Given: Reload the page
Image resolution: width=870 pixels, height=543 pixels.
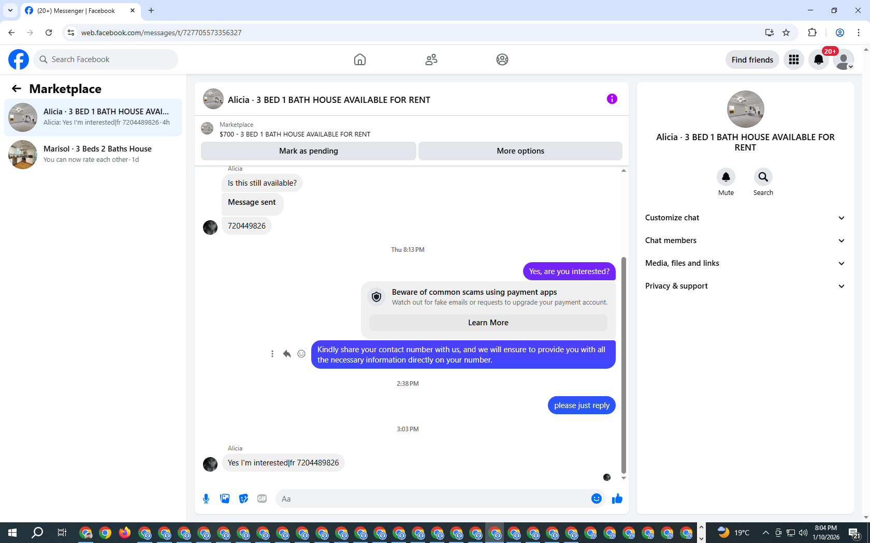Looking at the screenshot, I should [49, 33].
